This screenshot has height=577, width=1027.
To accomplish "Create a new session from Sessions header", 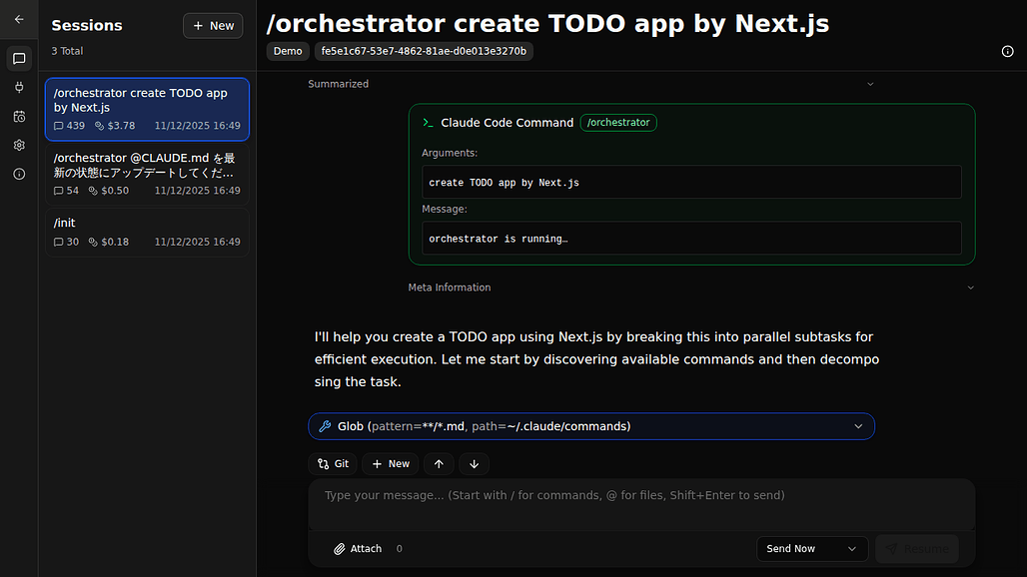I will coord(213,26).
